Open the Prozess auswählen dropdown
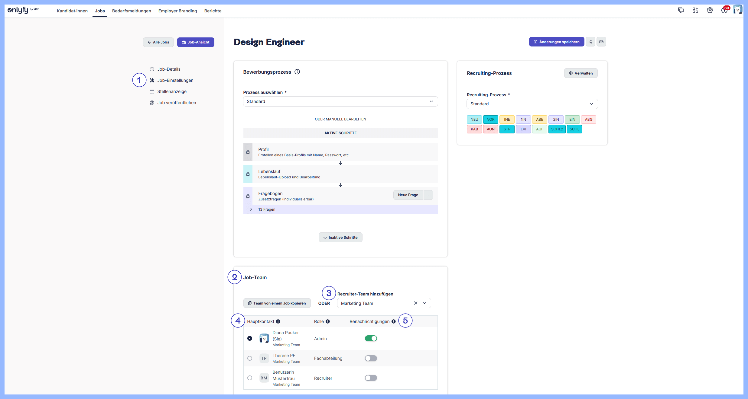748x399 pixels. click(340, 101)
